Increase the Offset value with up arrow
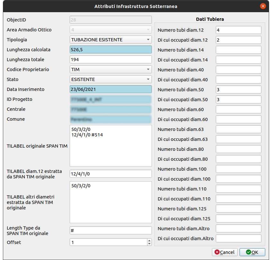 coord(149,240)
